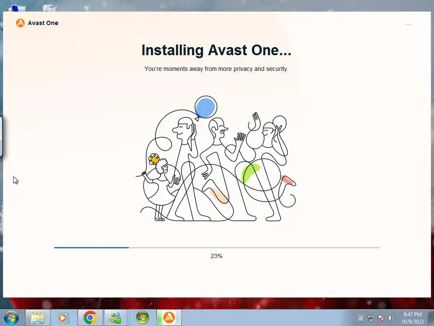Click the Installing Avast One heading
Image resolution: width=434 pixels, height=326 pixels.
coord(217,50)
